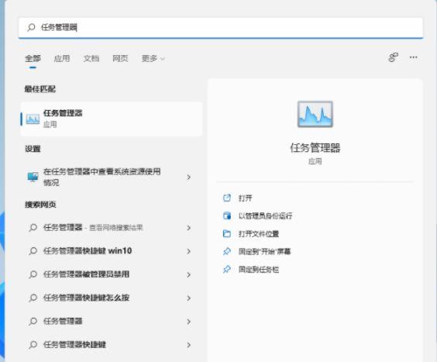Switch to the 网页 tab
This screenshot has width=437, height=362.
click(120, 59)
